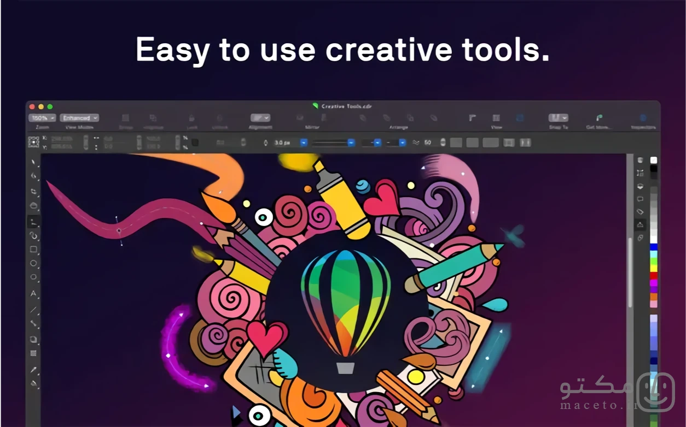
Task: Open the Alignment dropdown
Action: pyautogui.click(x=260, y=118)
